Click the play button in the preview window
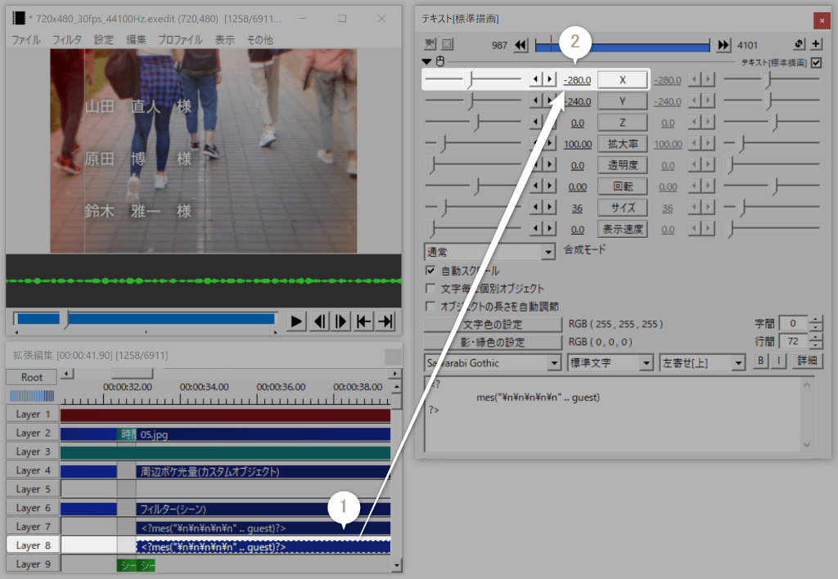This screenshot has height=579, width=838. (x=298, y=321)
